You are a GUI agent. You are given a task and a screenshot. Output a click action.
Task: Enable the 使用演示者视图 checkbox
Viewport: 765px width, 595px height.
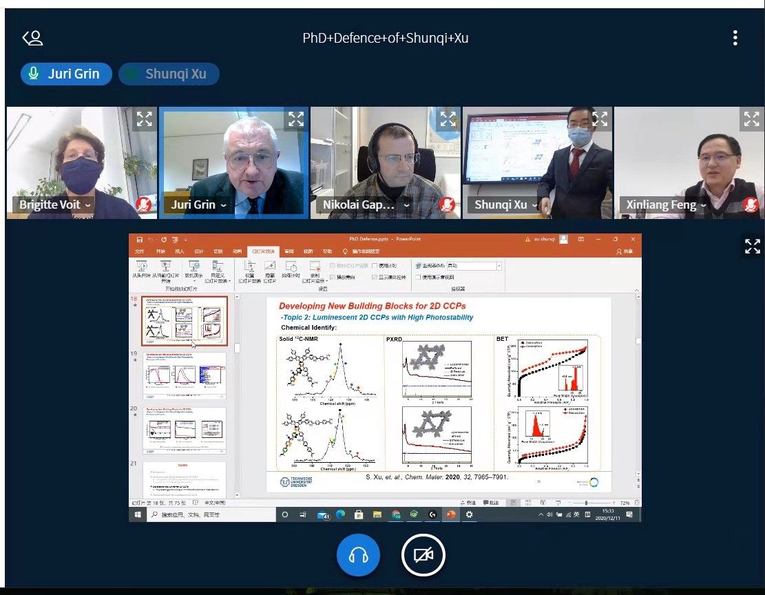tap(418, 277)
